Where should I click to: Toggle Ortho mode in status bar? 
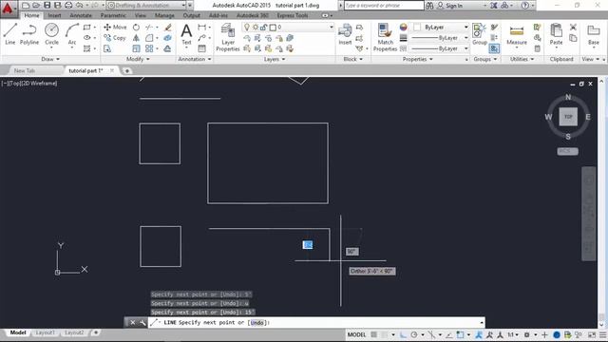pyautogui.click(x=403, y=334)
